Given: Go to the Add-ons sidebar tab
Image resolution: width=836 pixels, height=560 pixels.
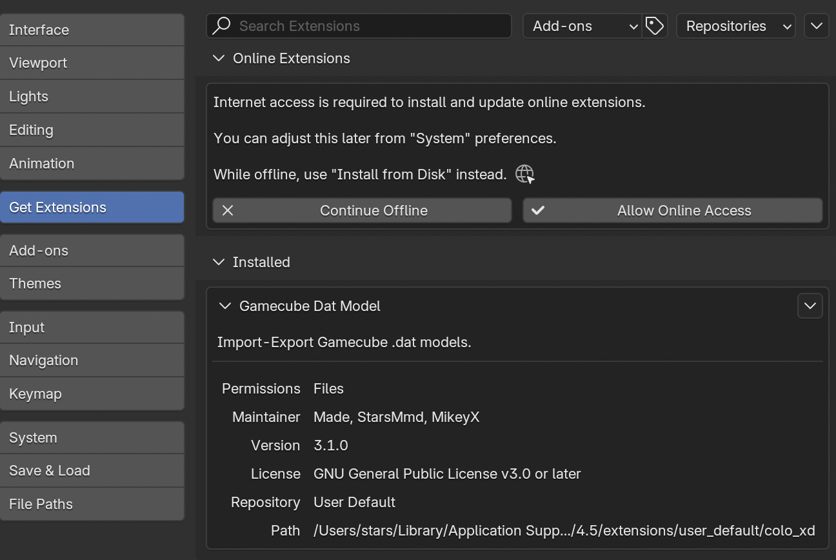Looking at the screenshot, I should [x=92, y=250].
